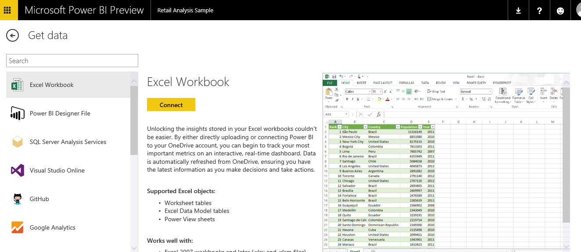Click the "Get data" page title
Image resolution: width=581 pixels, height=252 pixels.
[x=48, y=36]
